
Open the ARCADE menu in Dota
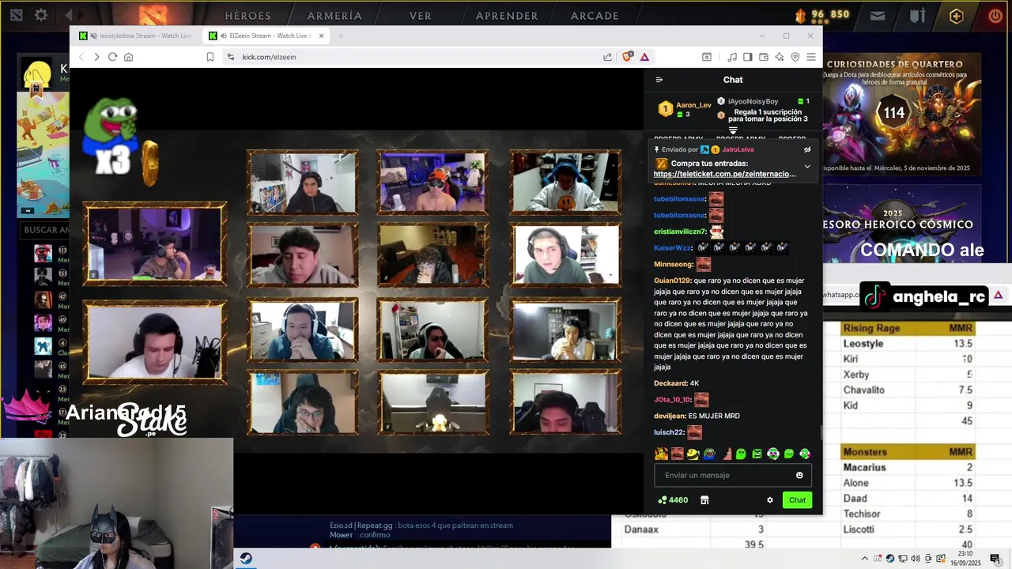595,16
